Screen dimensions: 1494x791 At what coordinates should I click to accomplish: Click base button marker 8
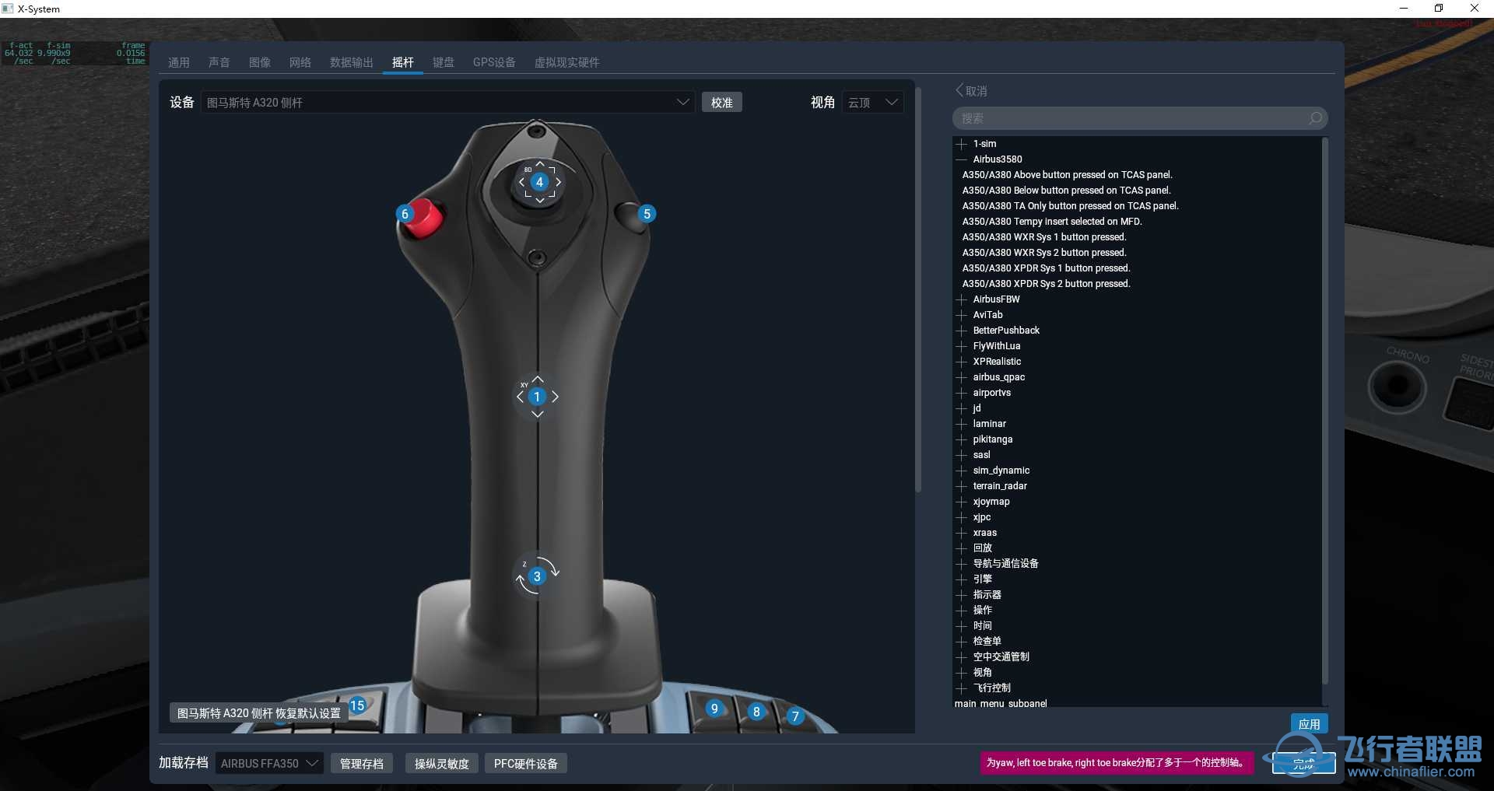(756, 712)
